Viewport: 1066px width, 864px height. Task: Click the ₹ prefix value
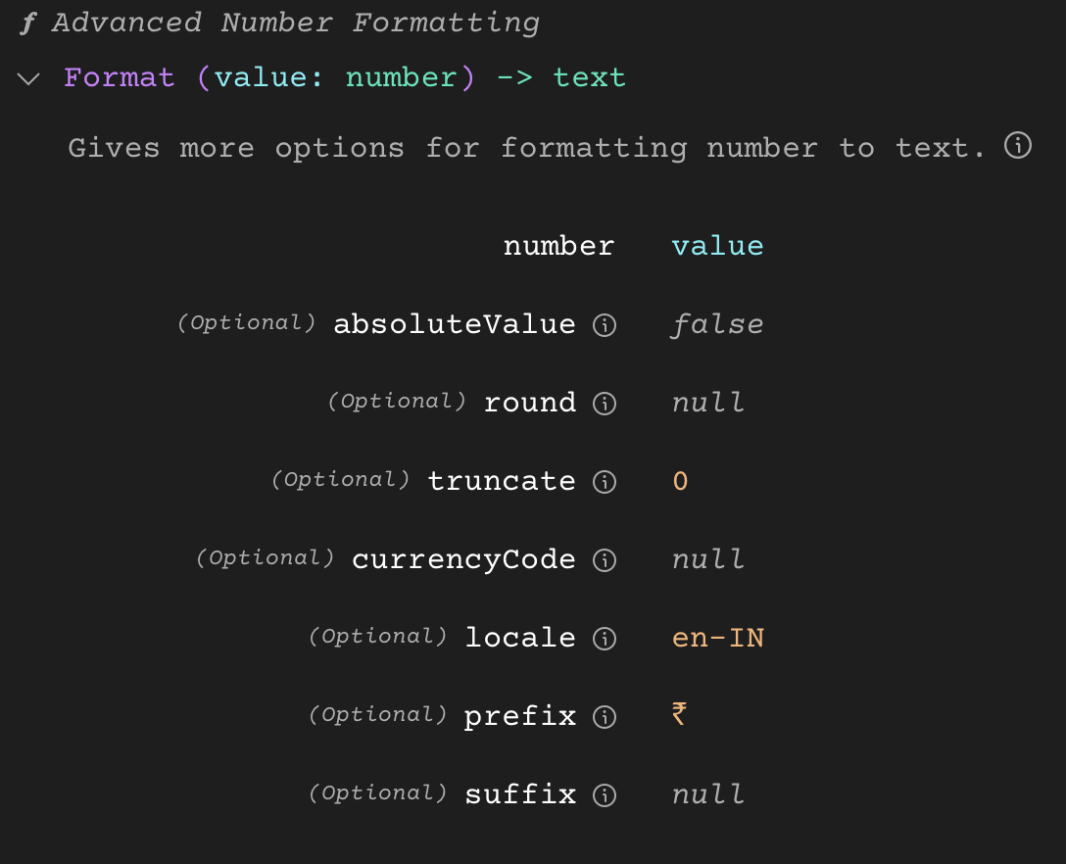(678, 716)
